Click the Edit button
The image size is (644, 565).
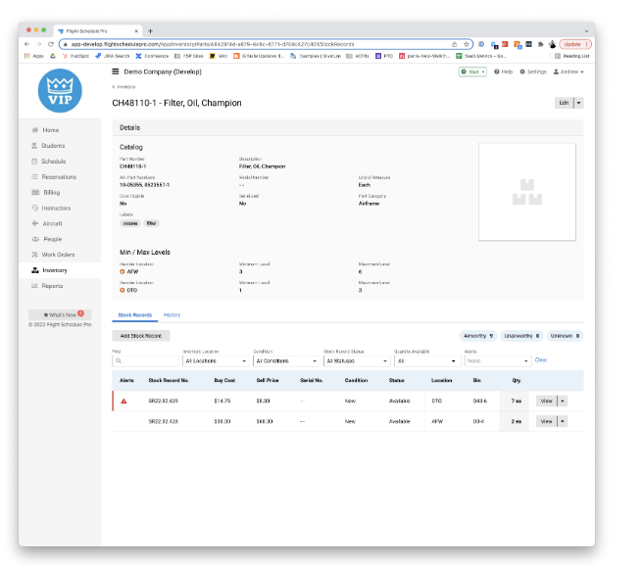564,103
